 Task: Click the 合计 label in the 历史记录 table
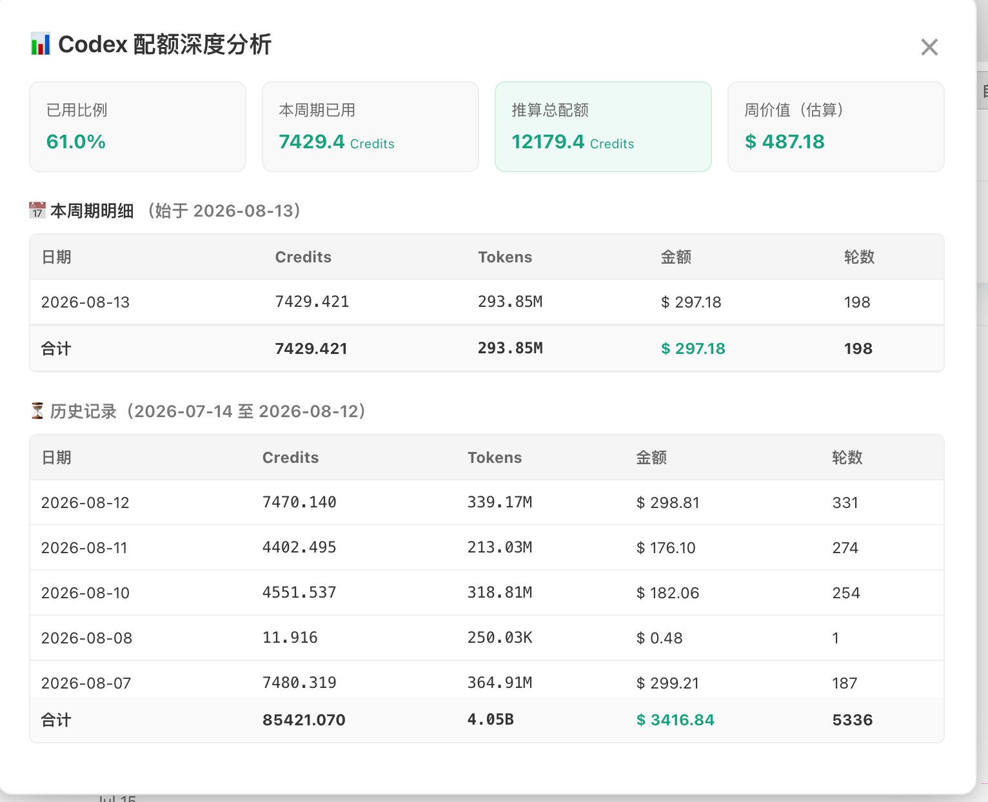click(x=56, y=720)
